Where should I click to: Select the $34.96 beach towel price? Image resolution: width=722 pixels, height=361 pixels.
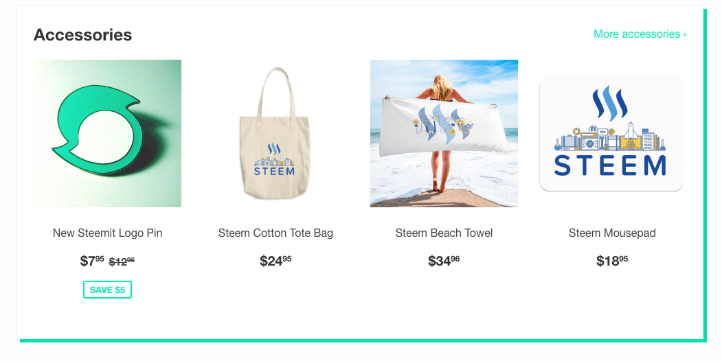tap(444, 261)
